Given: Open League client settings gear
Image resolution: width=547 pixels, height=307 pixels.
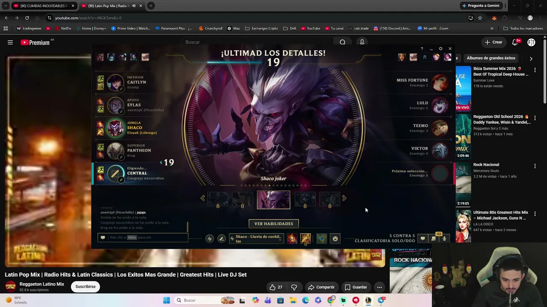Looking at the screenshot, I should coord(441,49).
